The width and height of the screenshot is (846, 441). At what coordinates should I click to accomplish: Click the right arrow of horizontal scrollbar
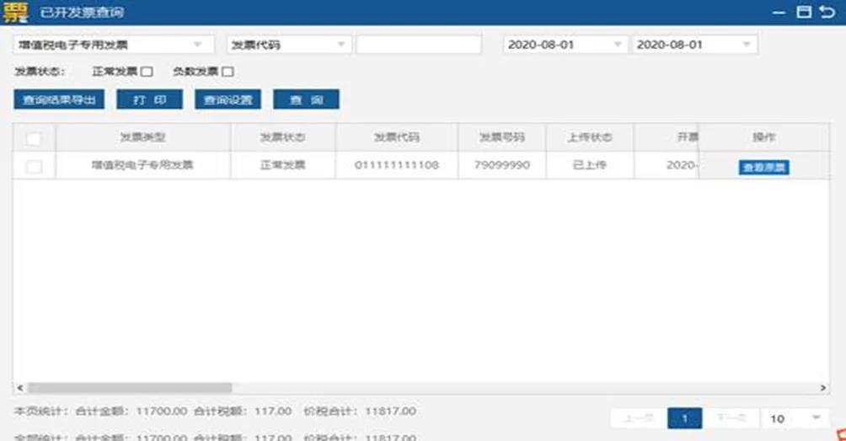(x=824, y=388)
